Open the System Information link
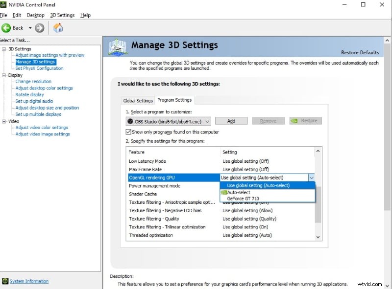Viewport: 392px width, 289px height. pos(29,281)
